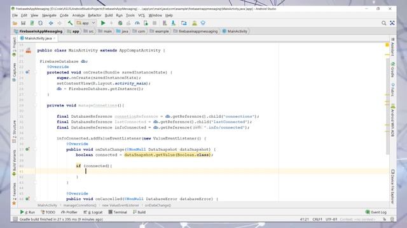Click class gutter icon beside MainActivity
This screenshot has height=228, width=407.
pyautogui.click(x=28, y=51)
